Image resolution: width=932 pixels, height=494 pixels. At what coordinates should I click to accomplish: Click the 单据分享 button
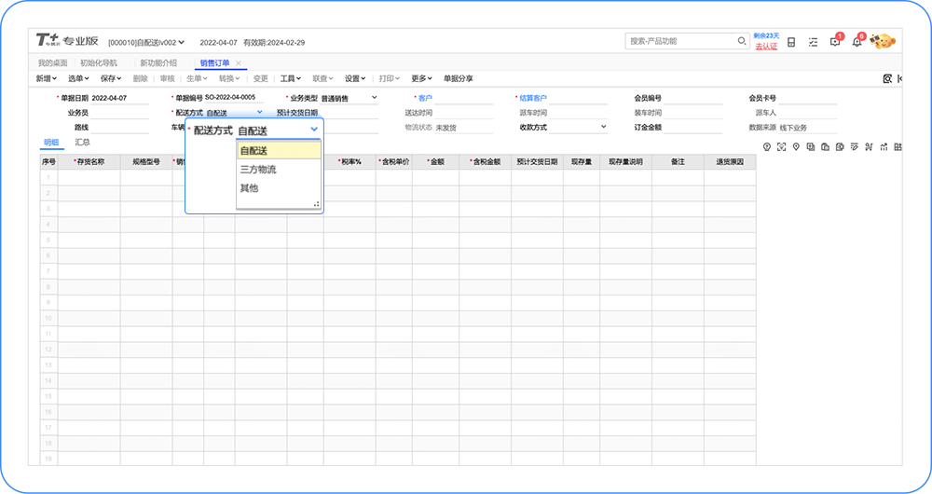[458, 79]
